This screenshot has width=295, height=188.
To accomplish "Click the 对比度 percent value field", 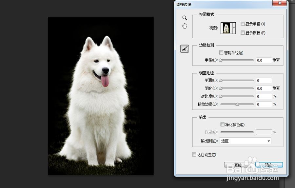I will (264, 96).
